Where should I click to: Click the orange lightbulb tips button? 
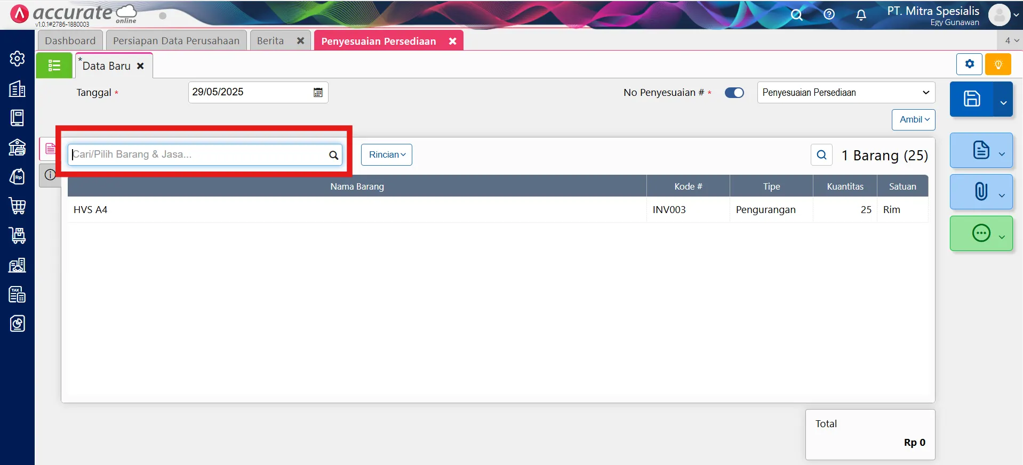(998, 64)
